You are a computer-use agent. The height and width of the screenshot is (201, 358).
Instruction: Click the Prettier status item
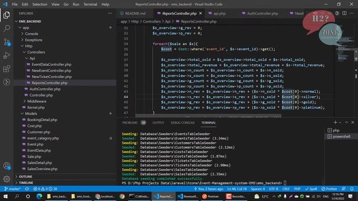coord(329,189)
